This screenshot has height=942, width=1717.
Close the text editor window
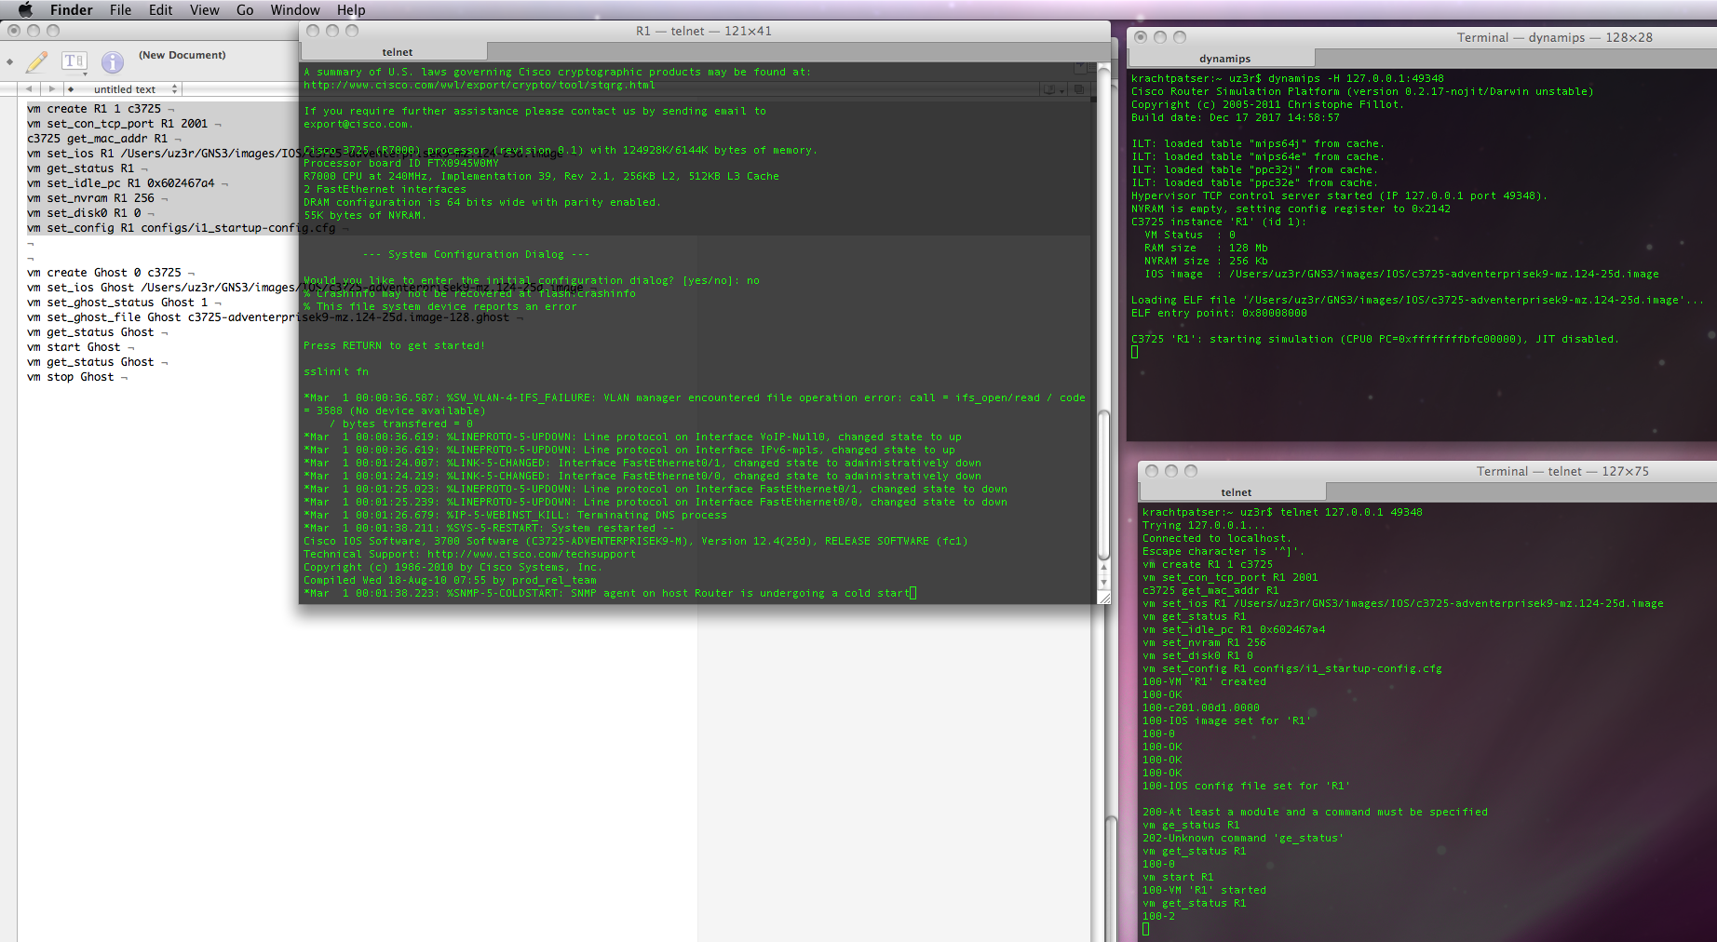tap(14, 31)
